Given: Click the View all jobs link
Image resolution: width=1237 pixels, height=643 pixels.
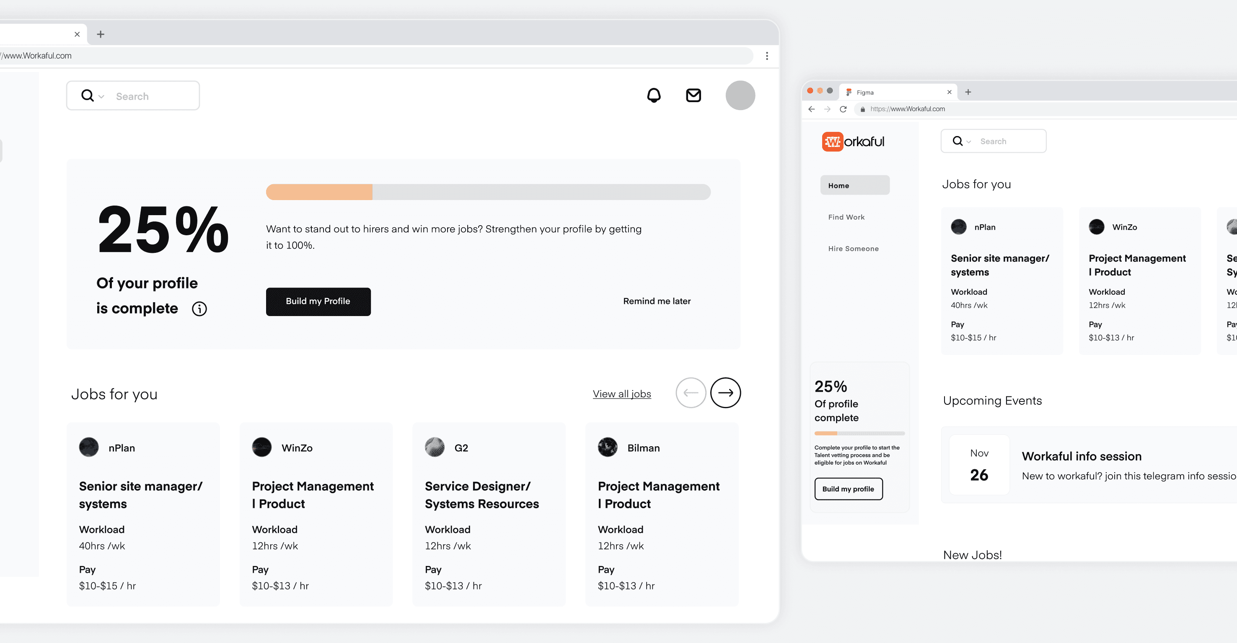Looking at the screenshot, I should point(621,394).
